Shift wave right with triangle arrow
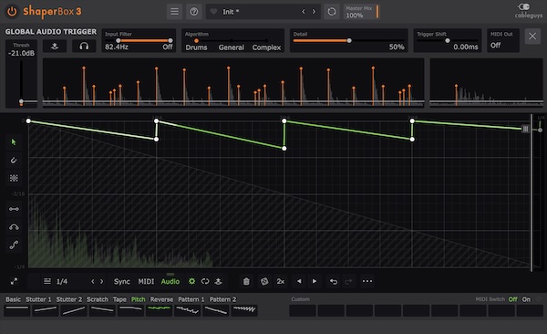 click(315, 281)
